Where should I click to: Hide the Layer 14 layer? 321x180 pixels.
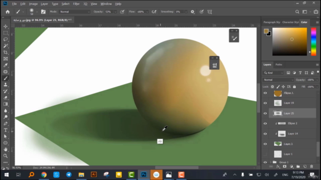click(x=265, y=134)
